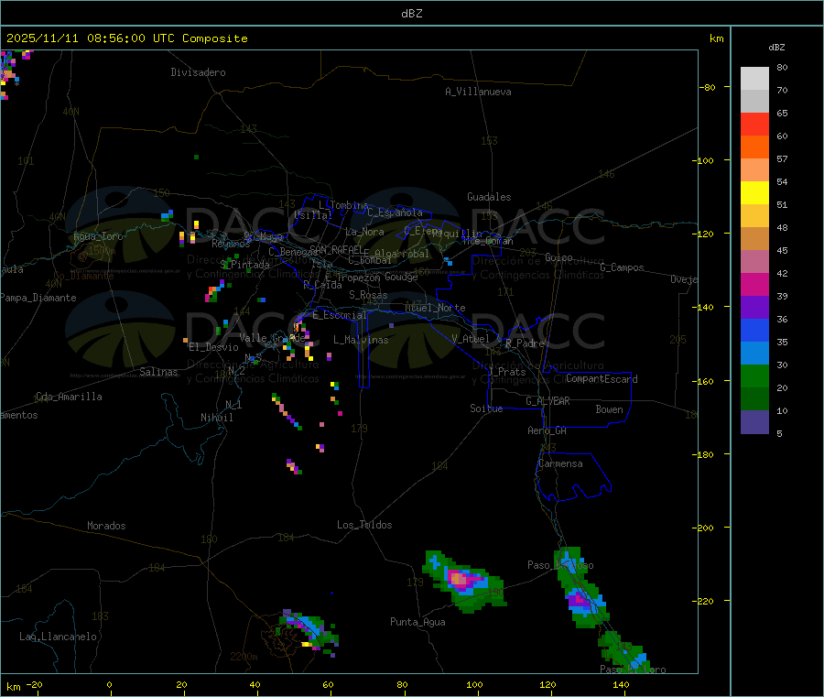Click the Punta_Agua label

point(417,622)
